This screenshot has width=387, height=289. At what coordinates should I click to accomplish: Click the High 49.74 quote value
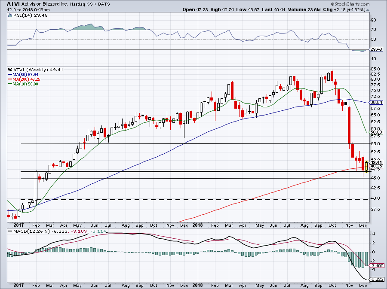(x=221, y=9)
